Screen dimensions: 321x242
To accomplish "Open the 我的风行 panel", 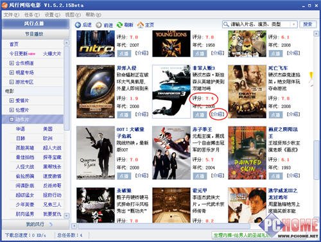I will 35,224.
